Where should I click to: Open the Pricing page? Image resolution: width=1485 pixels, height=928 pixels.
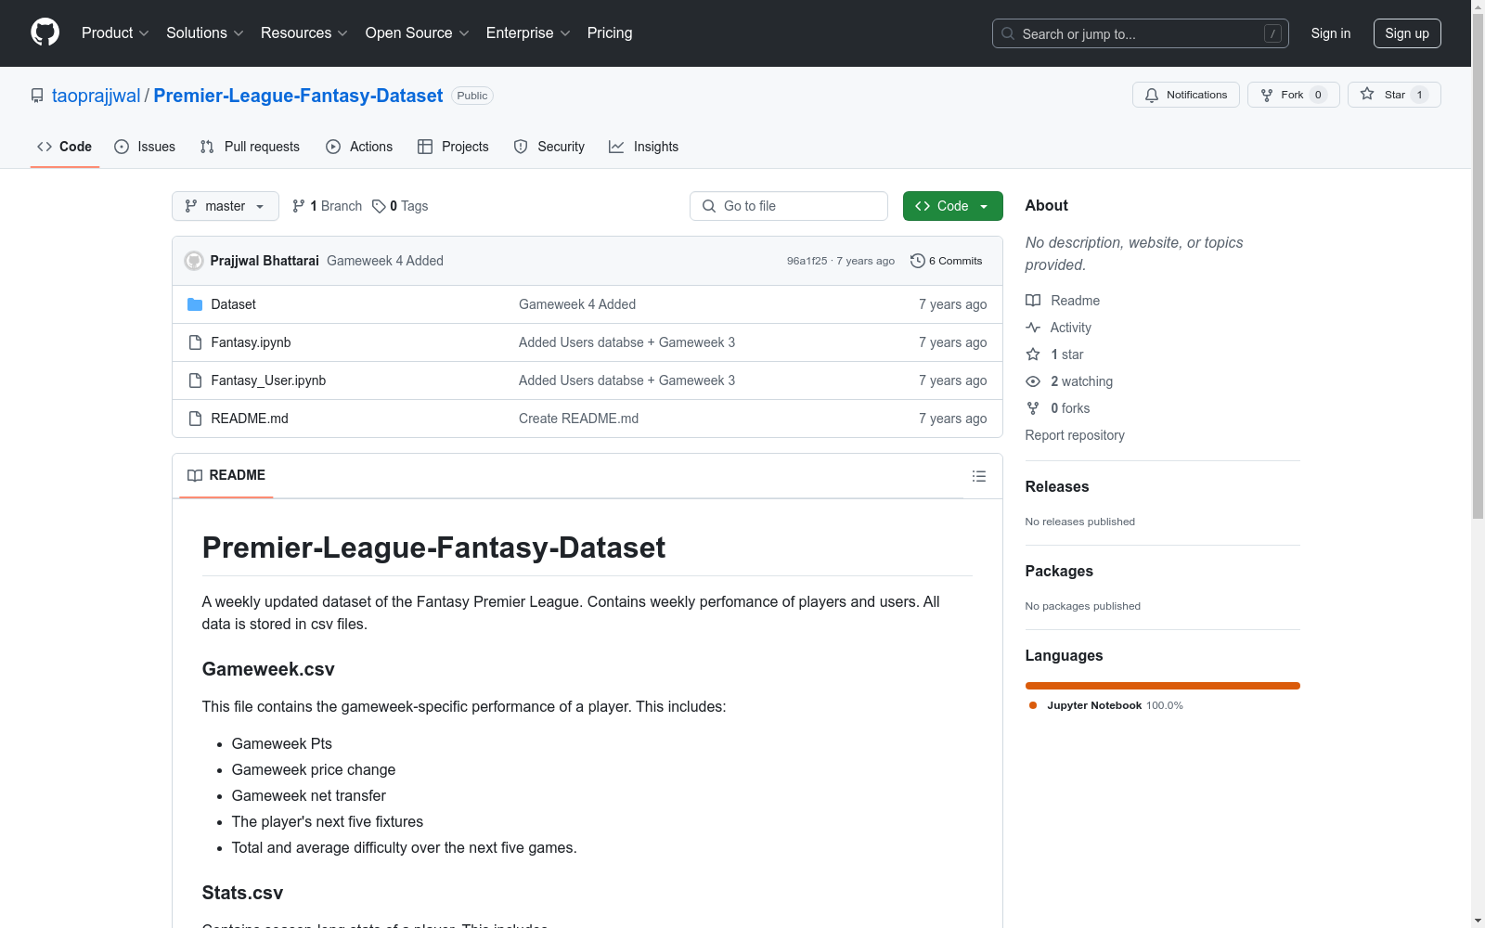(610, 33)
